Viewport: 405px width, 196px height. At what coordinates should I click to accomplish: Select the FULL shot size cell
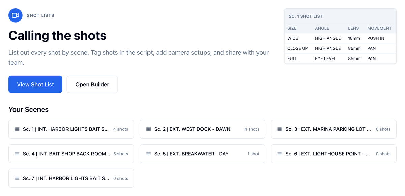292,58
